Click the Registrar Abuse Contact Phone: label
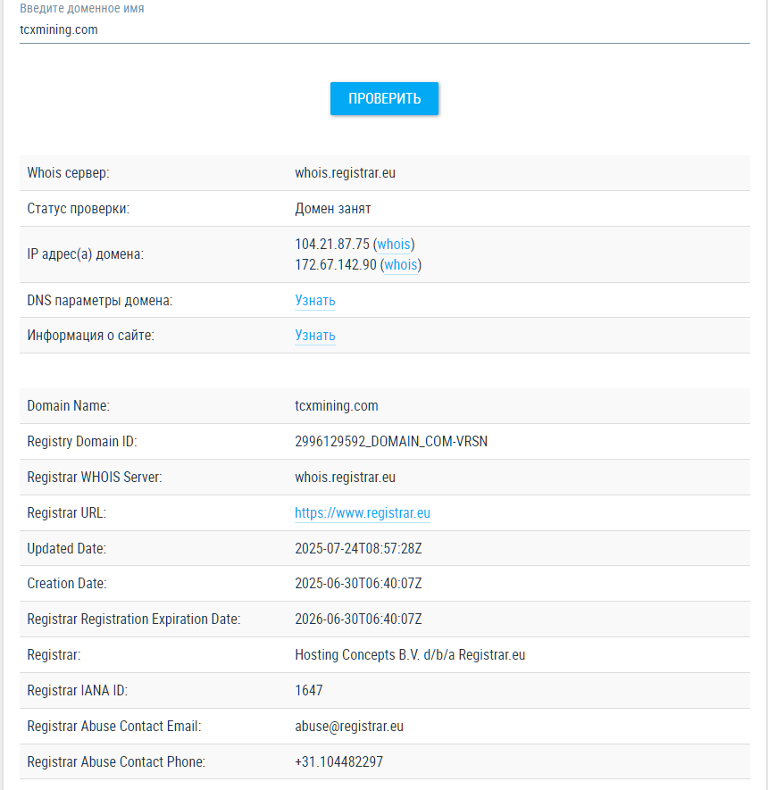Screen dimensions: 768x790 coord(116,761)
